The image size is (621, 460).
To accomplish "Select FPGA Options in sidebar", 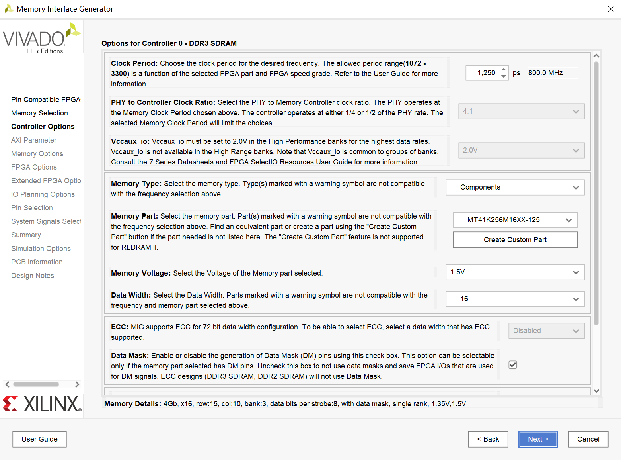I will pyautogui.click(x=34, y=167).
